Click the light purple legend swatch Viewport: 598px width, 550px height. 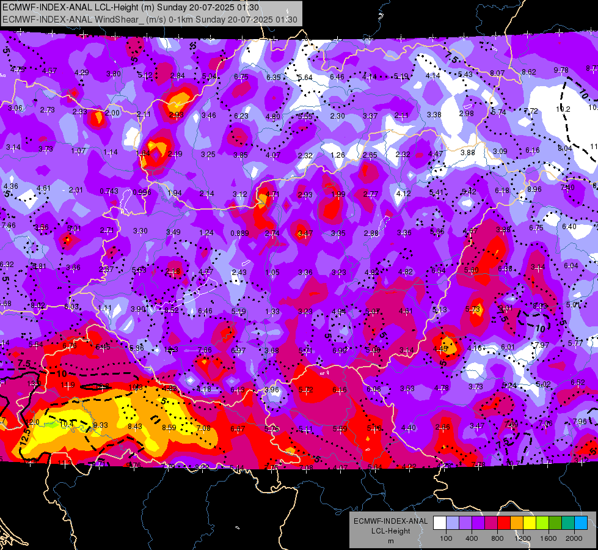(465, 523)
